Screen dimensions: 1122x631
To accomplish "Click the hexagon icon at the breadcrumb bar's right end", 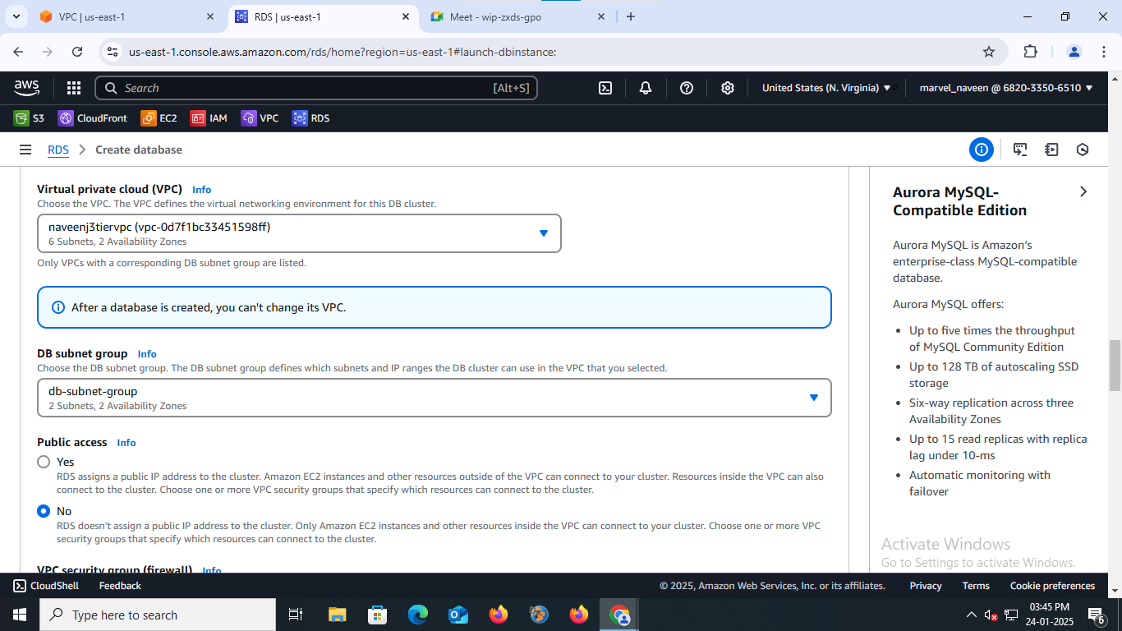I will [x=1083, y=150].
